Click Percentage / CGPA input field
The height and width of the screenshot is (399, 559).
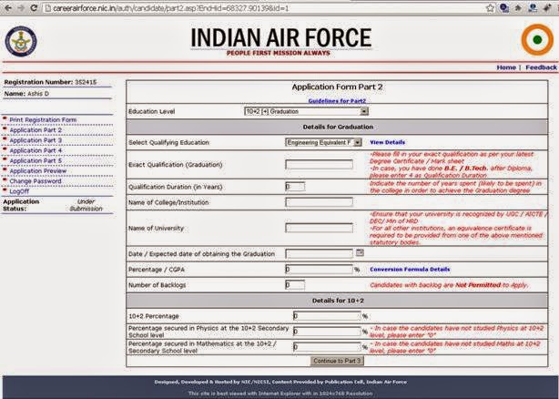[x=319, y=270]
